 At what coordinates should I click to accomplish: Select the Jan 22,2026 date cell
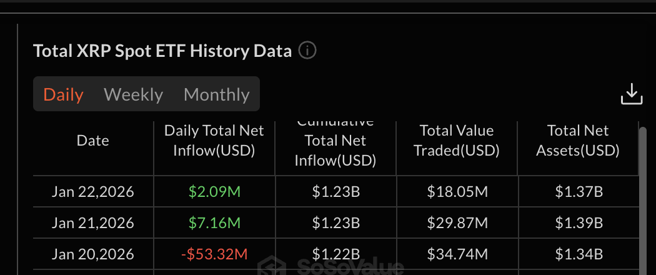pos(92,192)
